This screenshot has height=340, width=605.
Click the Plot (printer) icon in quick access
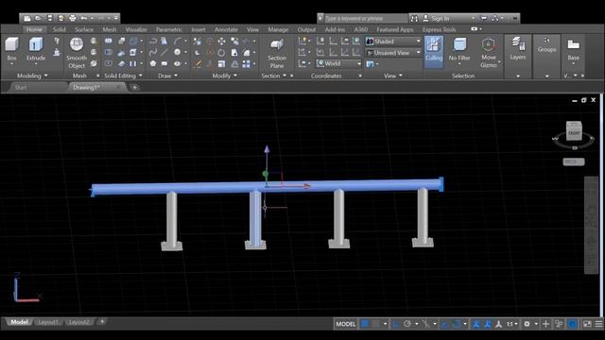point(73,18)
